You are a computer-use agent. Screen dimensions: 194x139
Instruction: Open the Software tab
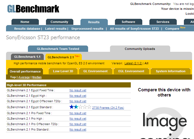128,22
